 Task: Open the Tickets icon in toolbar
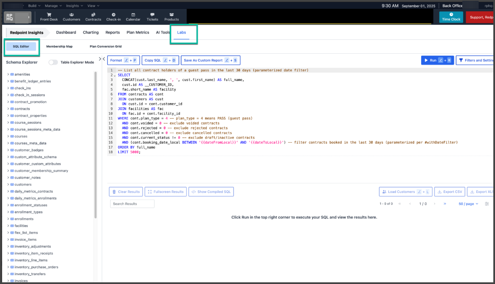(152, 15)
